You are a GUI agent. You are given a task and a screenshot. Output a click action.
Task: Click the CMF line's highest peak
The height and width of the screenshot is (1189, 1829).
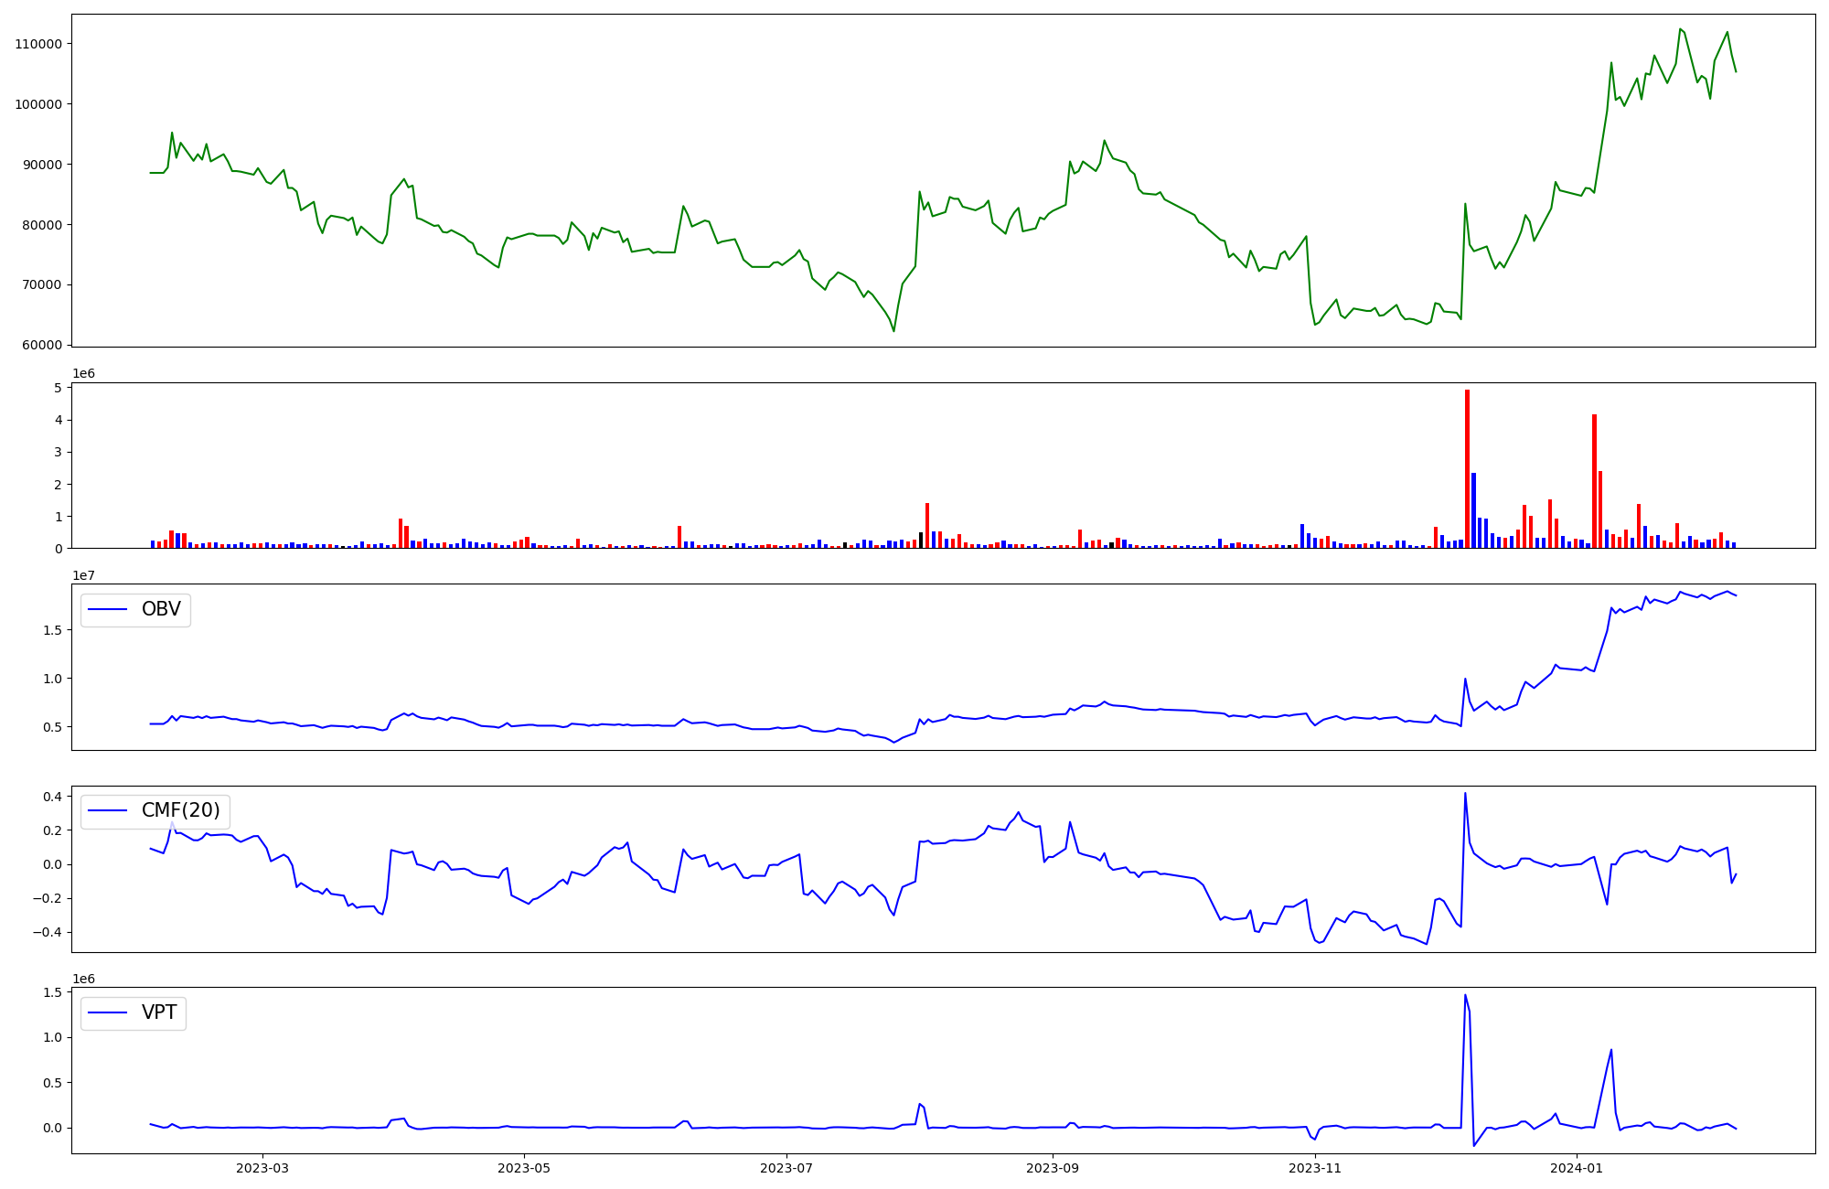pos(1465,794)
